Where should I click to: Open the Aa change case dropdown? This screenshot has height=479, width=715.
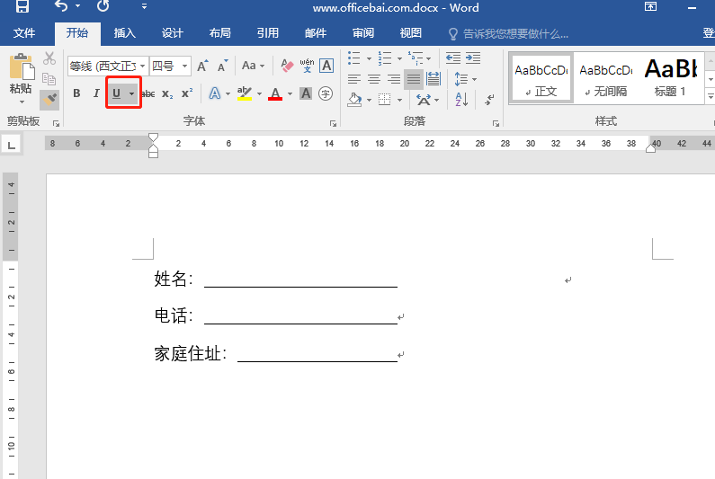pyautogui.click(x=253, y=67)
